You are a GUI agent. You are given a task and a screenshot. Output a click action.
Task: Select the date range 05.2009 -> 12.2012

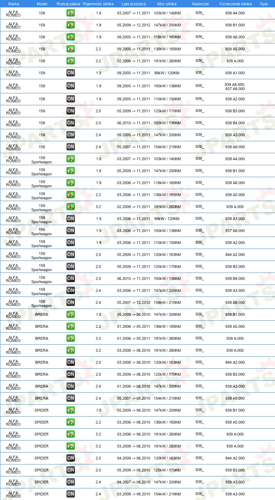click(134, 25)
